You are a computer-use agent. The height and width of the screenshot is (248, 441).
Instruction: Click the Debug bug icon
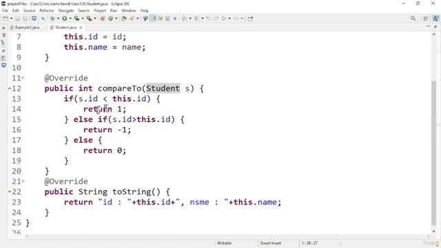click(52, 19)
